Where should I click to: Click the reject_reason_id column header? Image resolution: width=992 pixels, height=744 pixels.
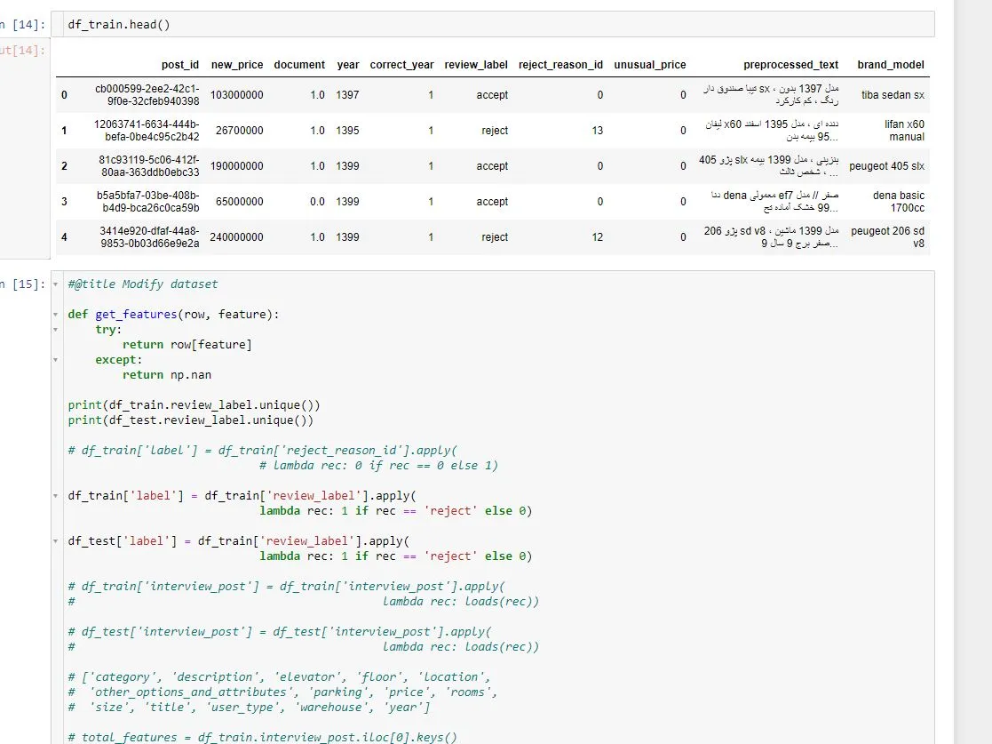pyautogui.click(x=560, y=65)
